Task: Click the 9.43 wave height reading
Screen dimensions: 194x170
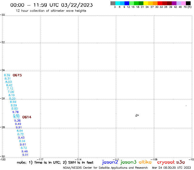Action: click(21, 138)
